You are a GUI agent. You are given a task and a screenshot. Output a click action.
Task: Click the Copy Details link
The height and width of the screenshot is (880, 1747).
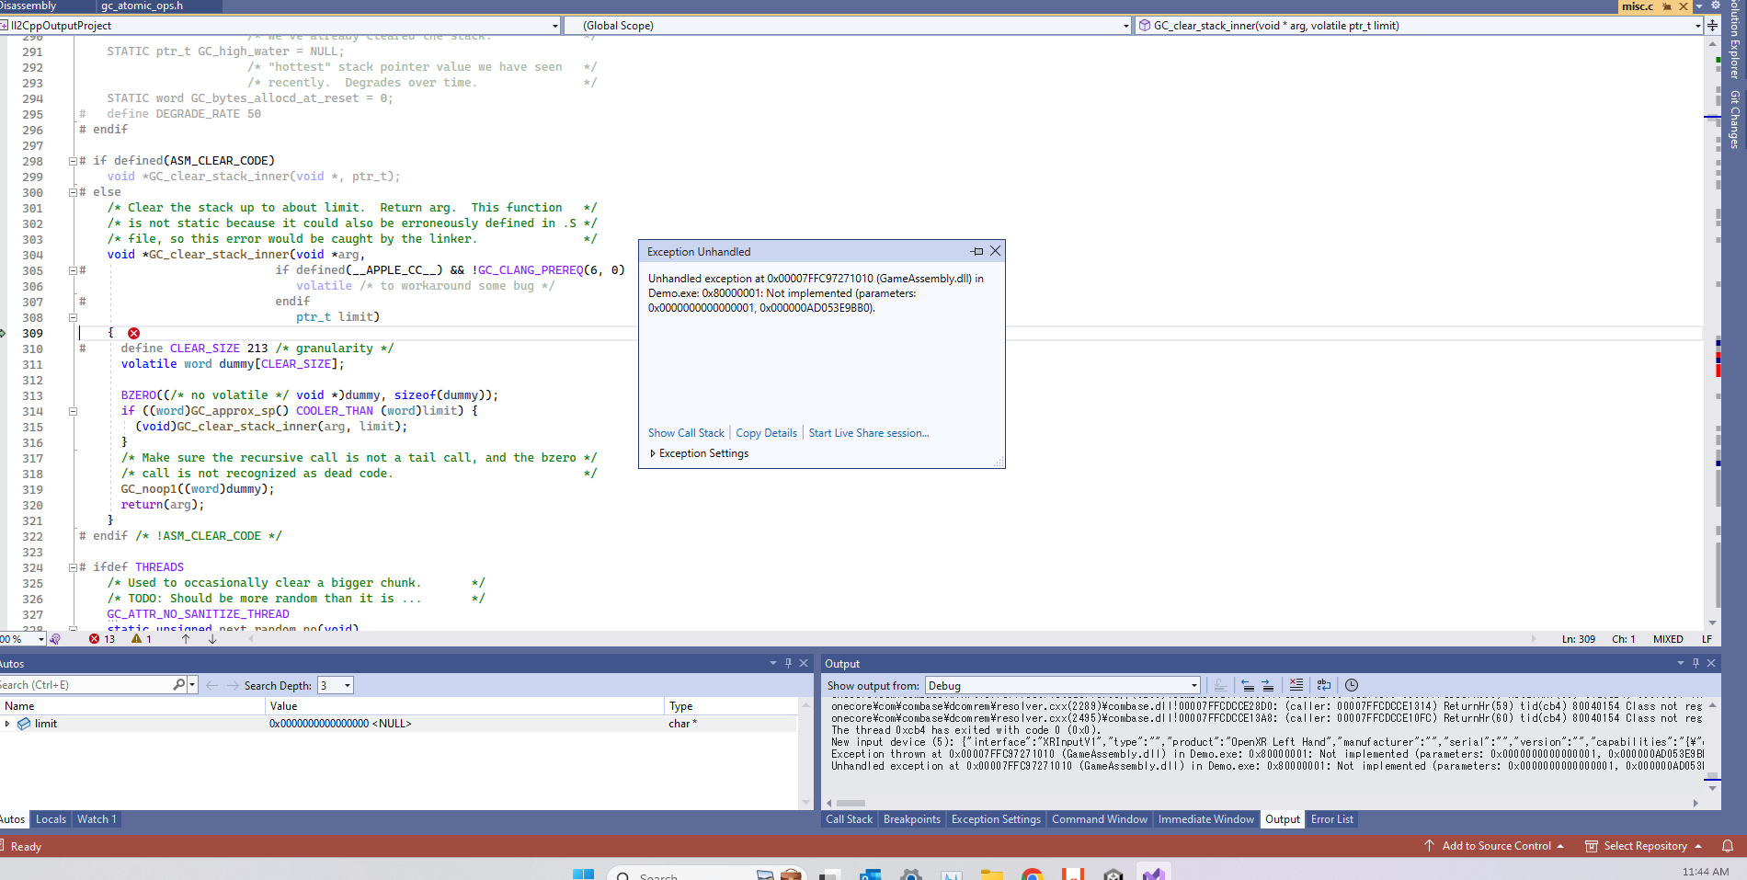766,433
